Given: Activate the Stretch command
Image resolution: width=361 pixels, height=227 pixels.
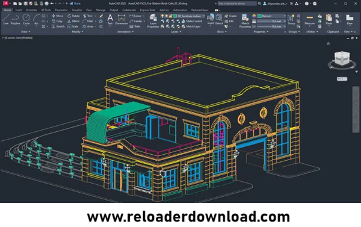Looking at the screenshot, I should pos(58,26).
